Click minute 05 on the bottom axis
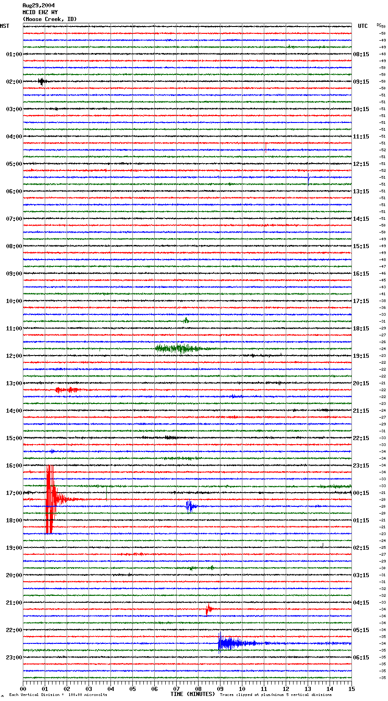Screen dimensions: 388x701 click(x=133, y=689)
